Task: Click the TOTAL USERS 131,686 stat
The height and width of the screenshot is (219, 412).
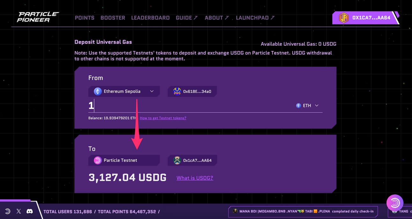Action: (68, 212)
